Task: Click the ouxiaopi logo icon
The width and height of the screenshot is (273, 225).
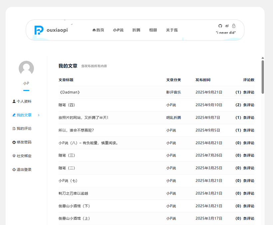Action: click(39, 30)
